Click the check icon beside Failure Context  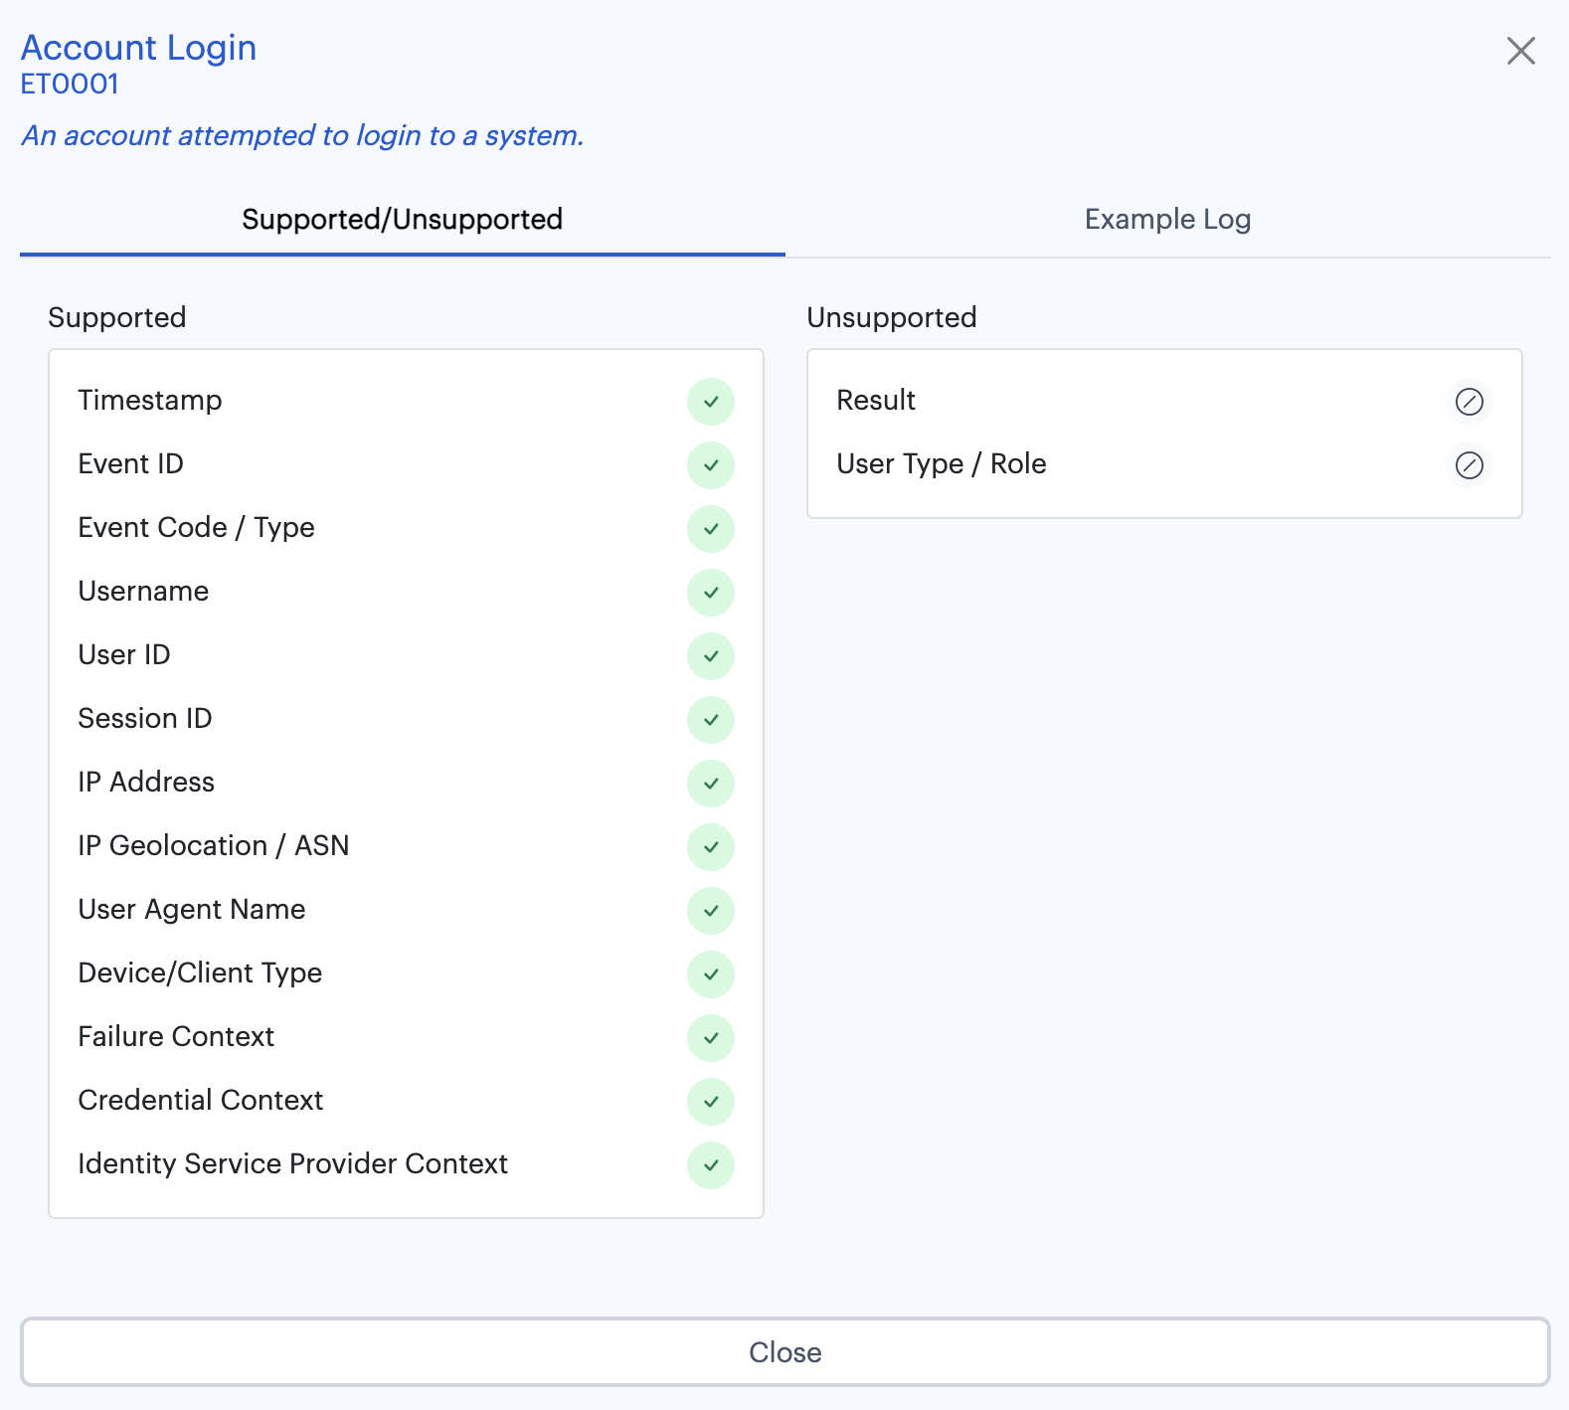click(x=711, y=1038)
